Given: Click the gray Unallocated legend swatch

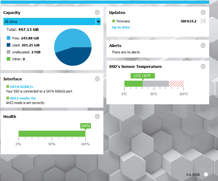Looking at the screenshot, I should [9, 52].
